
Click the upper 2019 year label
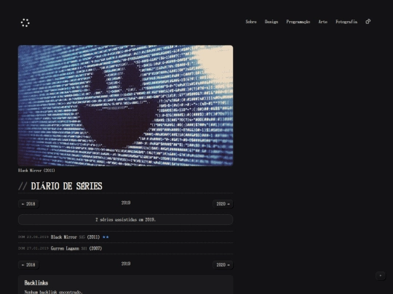click(126, 203)
